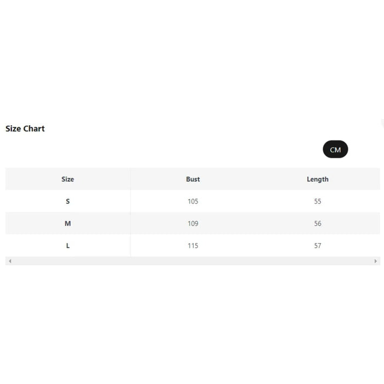The height and width of the screenshot is (384, 384).
Task: Click the bust value 109
Action: click(x=193, y=223)
